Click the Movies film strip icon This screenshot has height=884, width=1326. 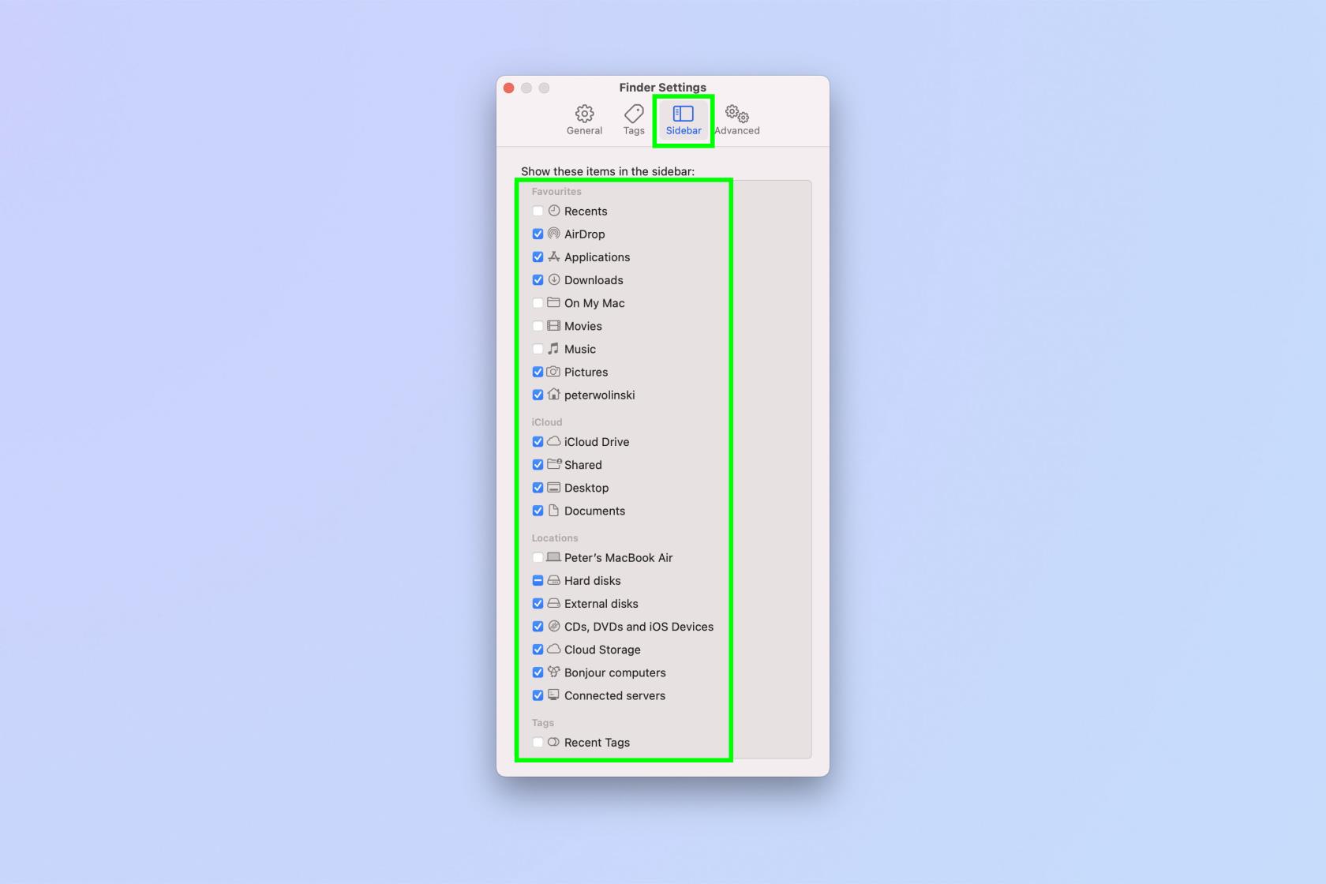[x=554, y=325]
